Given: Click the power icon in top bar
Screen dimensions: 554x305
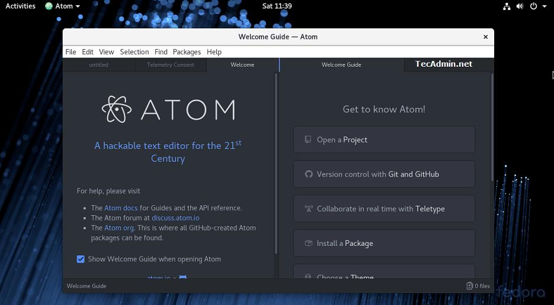Looking at the screenshot, I should pos(533,6).
